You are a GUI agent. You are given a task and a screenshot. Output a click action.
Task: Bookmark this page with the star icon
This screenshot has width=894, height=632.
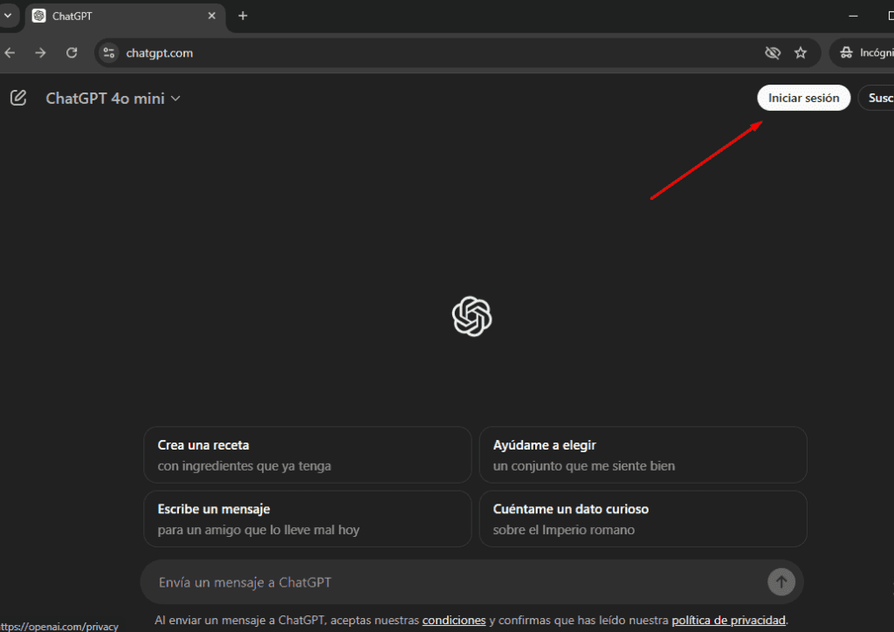tap(801, 53)
